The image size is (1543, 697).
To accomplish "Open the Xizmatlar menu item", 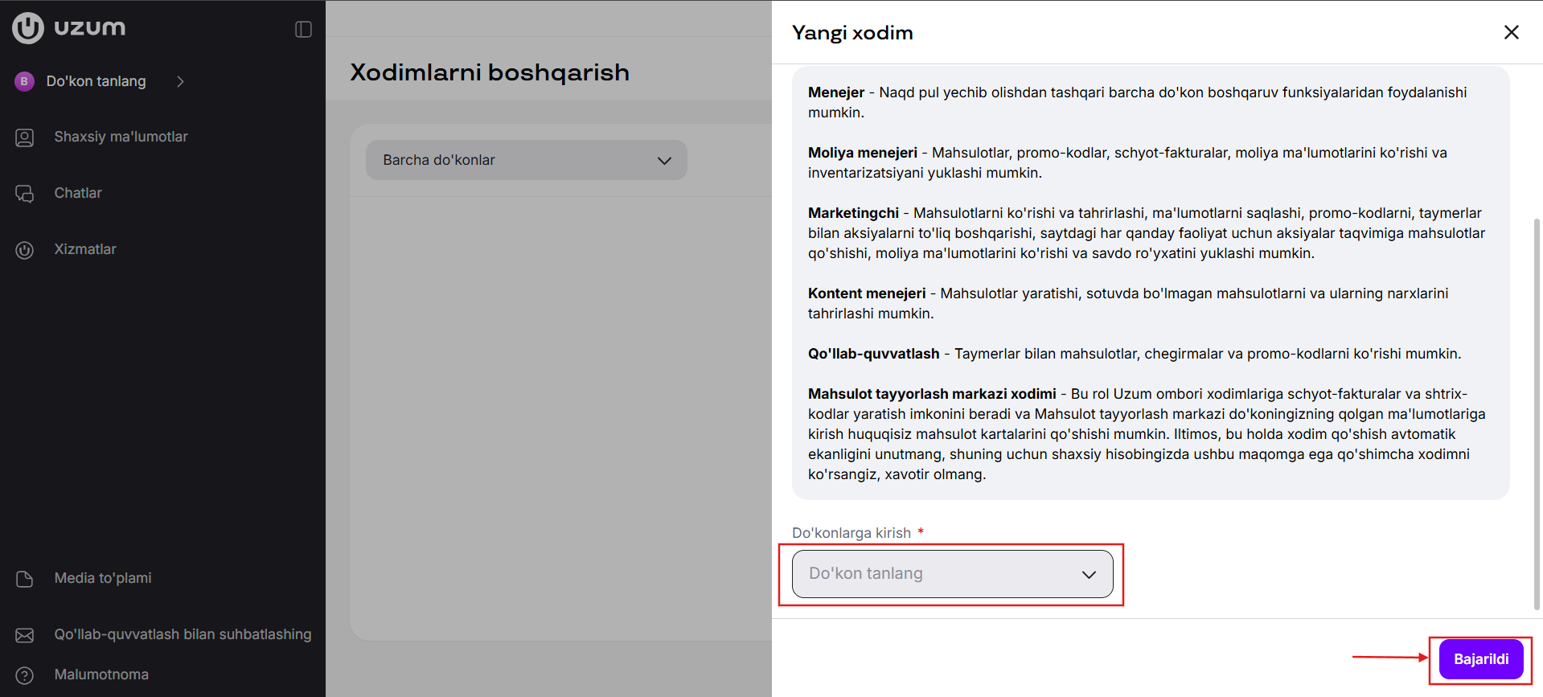I will click(85, 249).
